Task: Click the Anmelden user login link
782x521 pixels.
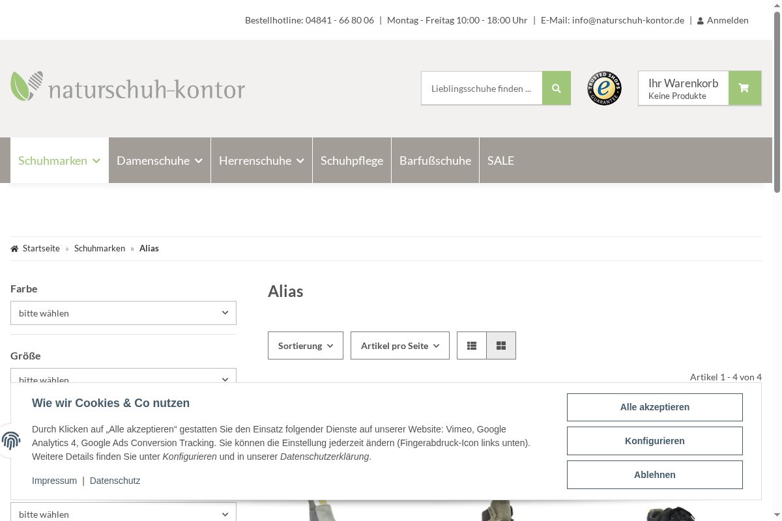Action: 723,20
